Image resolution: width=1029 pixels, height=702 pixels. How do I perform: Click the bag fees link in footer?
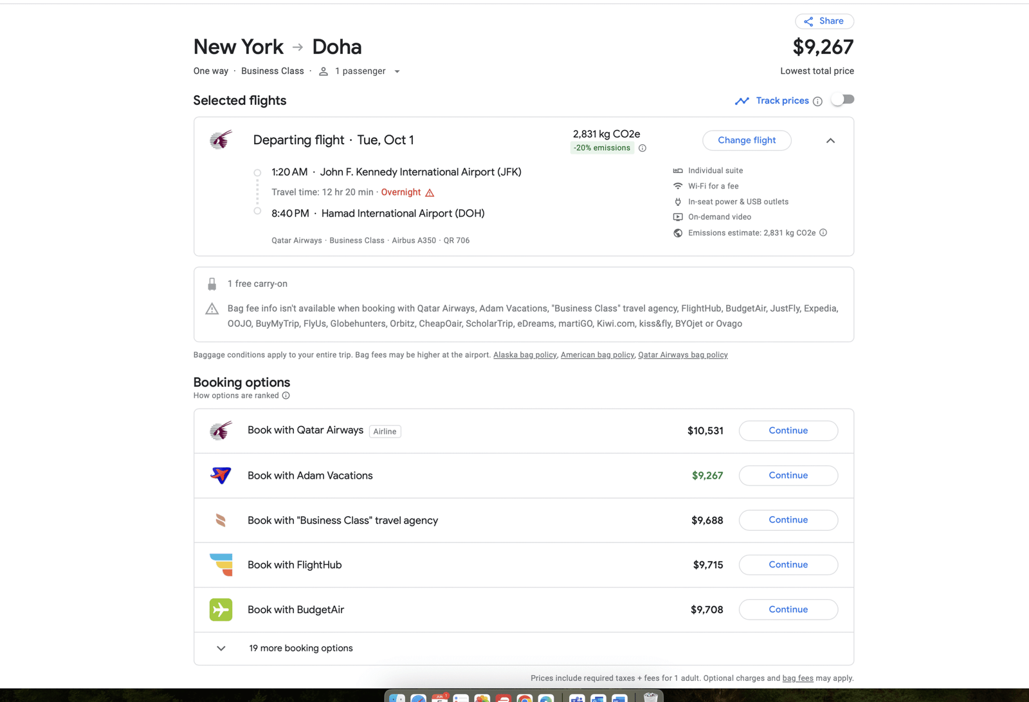click(797, 678)
